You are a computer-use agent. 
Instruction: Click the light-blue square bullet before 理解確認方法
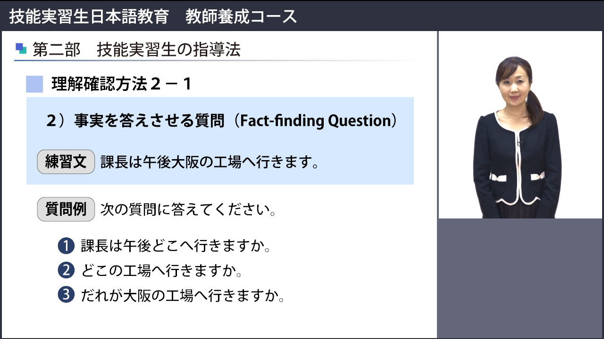34,84
